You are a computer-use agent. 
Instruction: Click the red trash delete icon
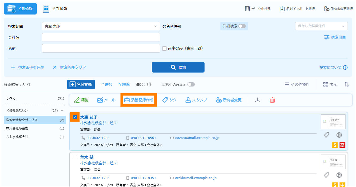click(x=272, y=100)
